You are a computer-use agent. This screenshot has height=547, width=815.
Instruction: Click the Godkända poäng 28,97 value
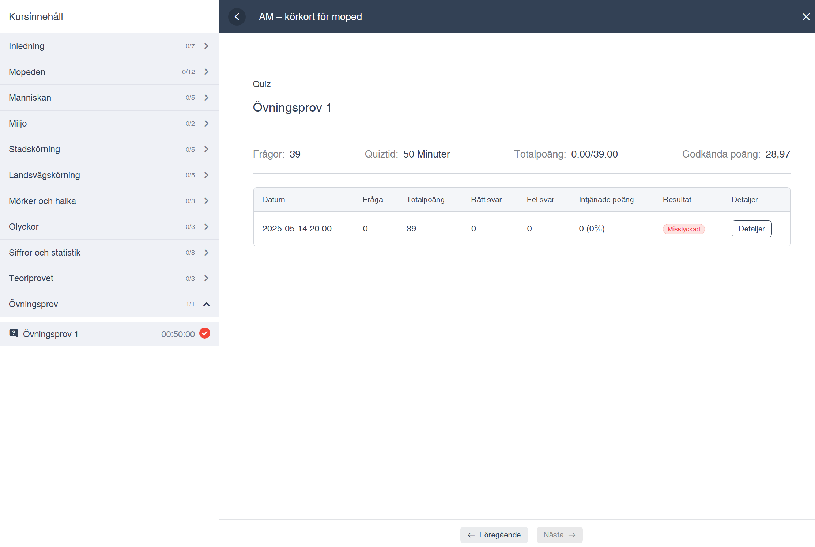point(778,154)
